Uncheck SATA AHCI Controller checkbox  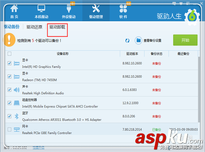(x=9, y=103)
